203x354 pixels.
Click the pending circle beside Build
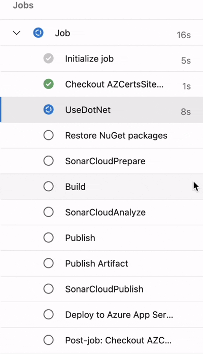[x=48, y=187]
